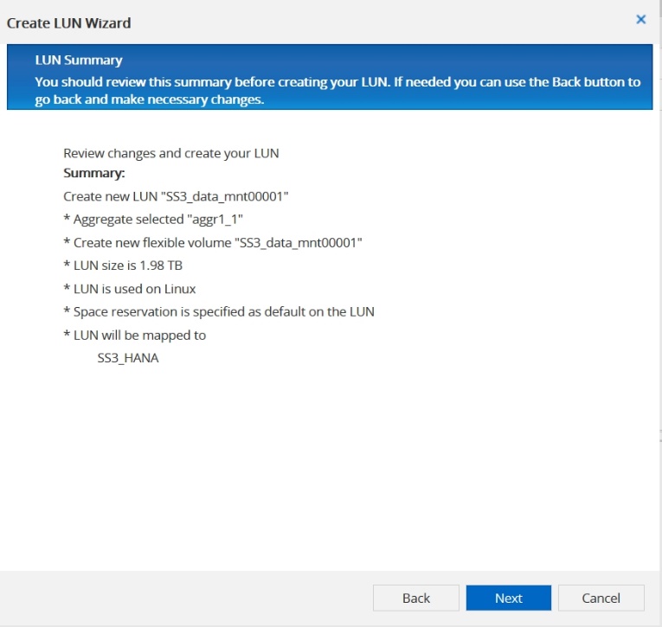Click the 'LUN is used on' line
The image size is (662, 627).
[x=130, y=289]
